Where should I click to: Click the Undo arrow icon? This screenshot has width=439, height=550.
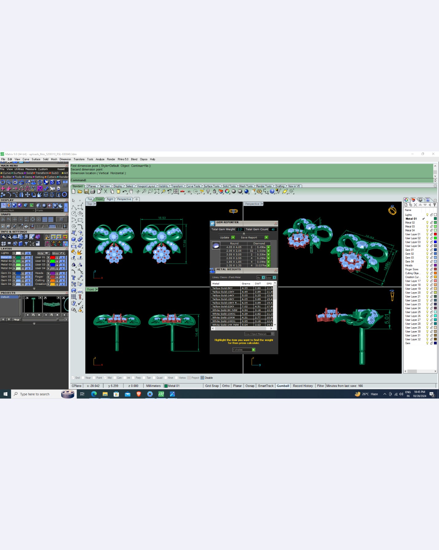coord(125,192)
